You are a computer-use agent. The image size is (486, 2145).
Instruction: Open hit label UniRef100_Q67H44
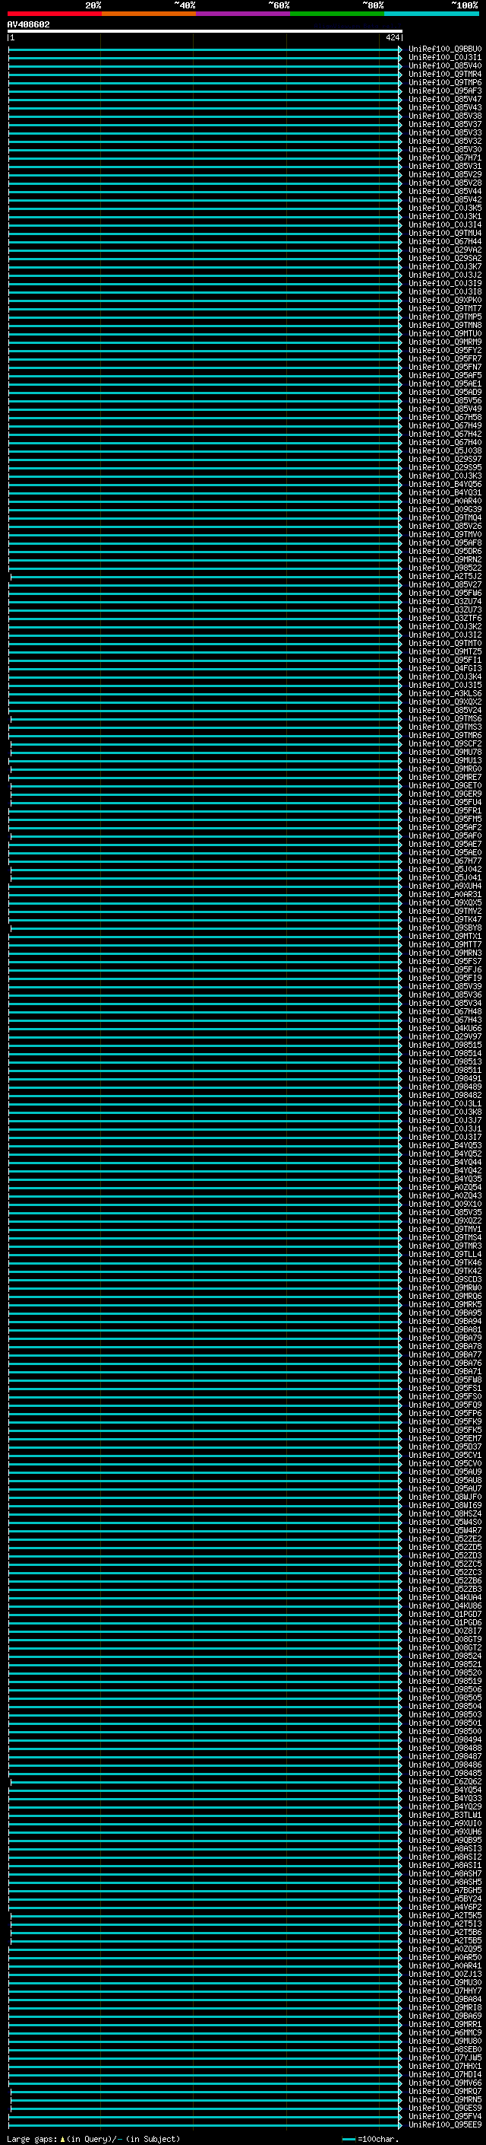pyautogui.click(x=445, y=241)
